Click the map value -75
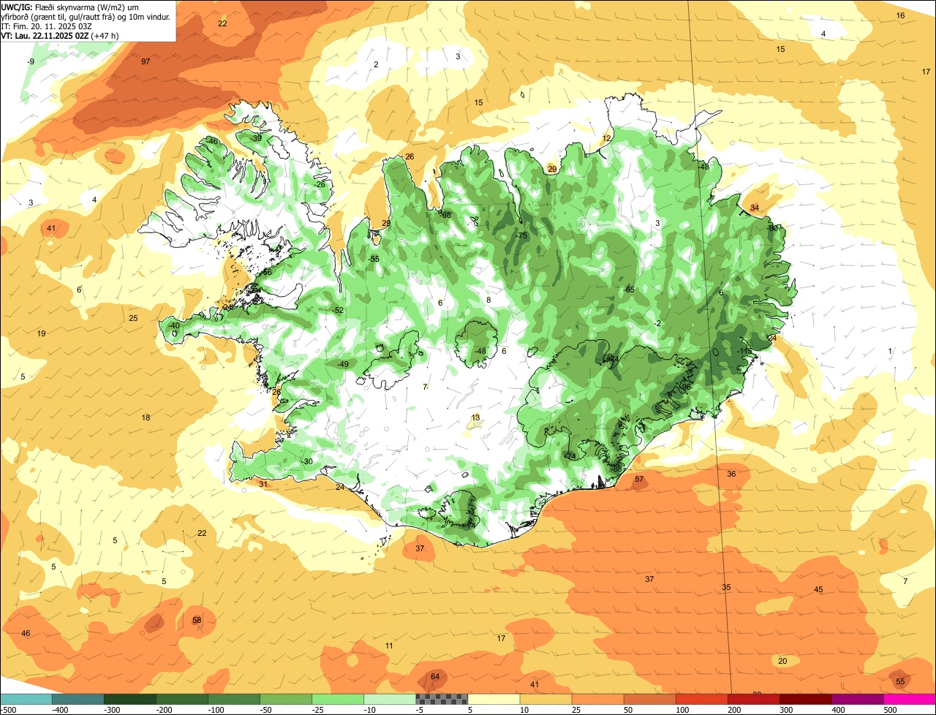936x715 pixels. [x=521, y=235]
